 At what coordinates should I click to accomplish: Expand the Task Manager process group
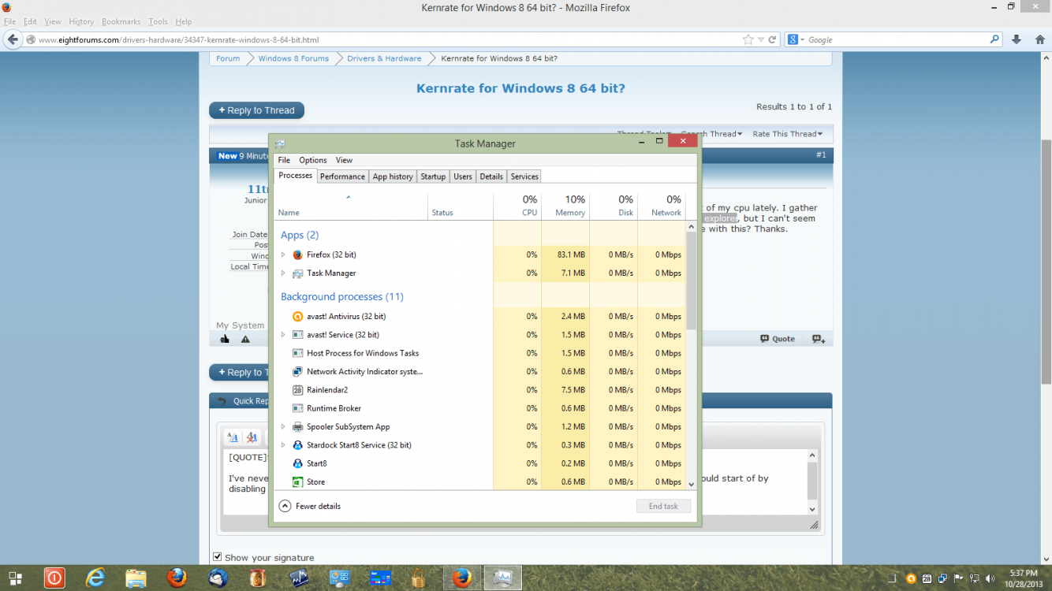pos(283,273)
